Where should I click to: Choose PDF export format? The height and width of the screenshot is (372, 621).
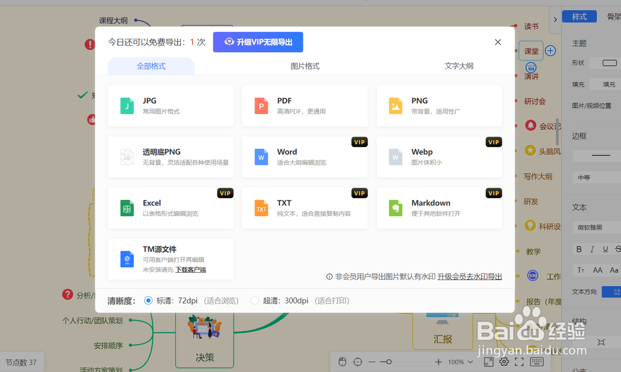[x=305, y=106]
